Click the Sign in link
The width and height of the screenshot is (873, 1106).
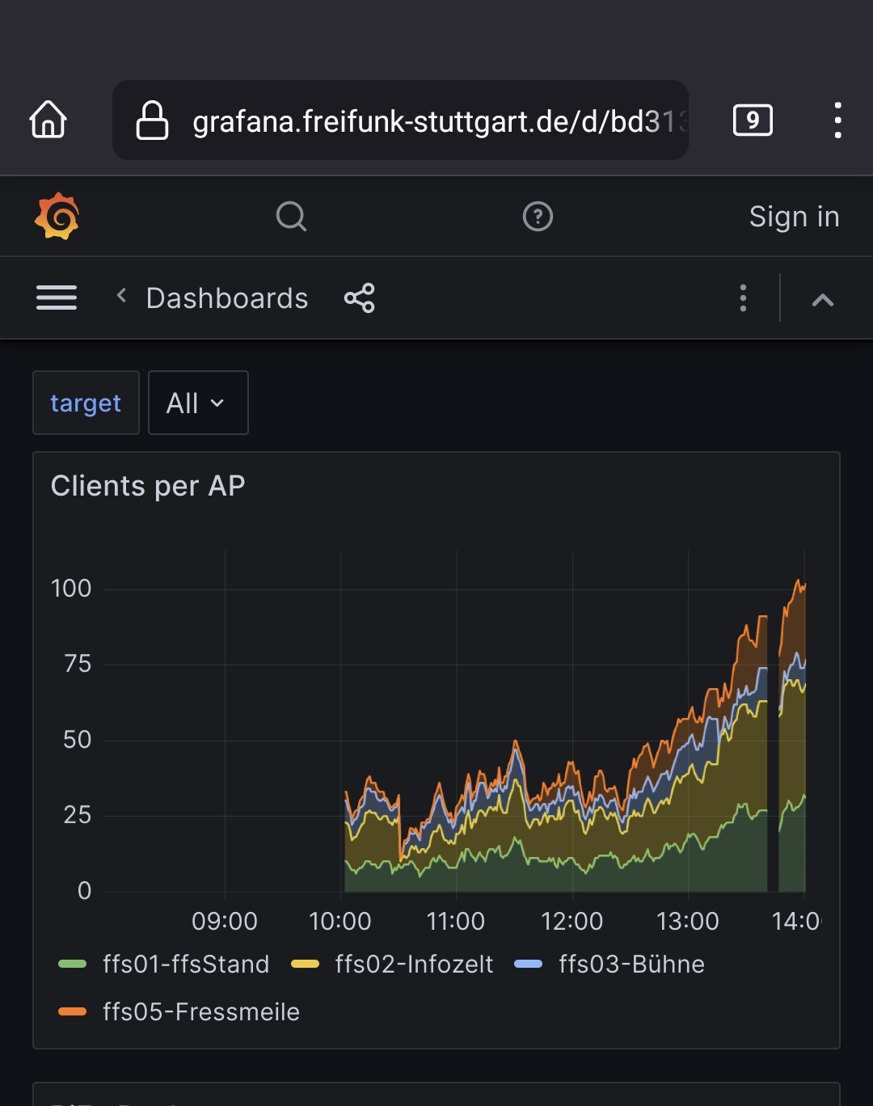tap(794, 217)
